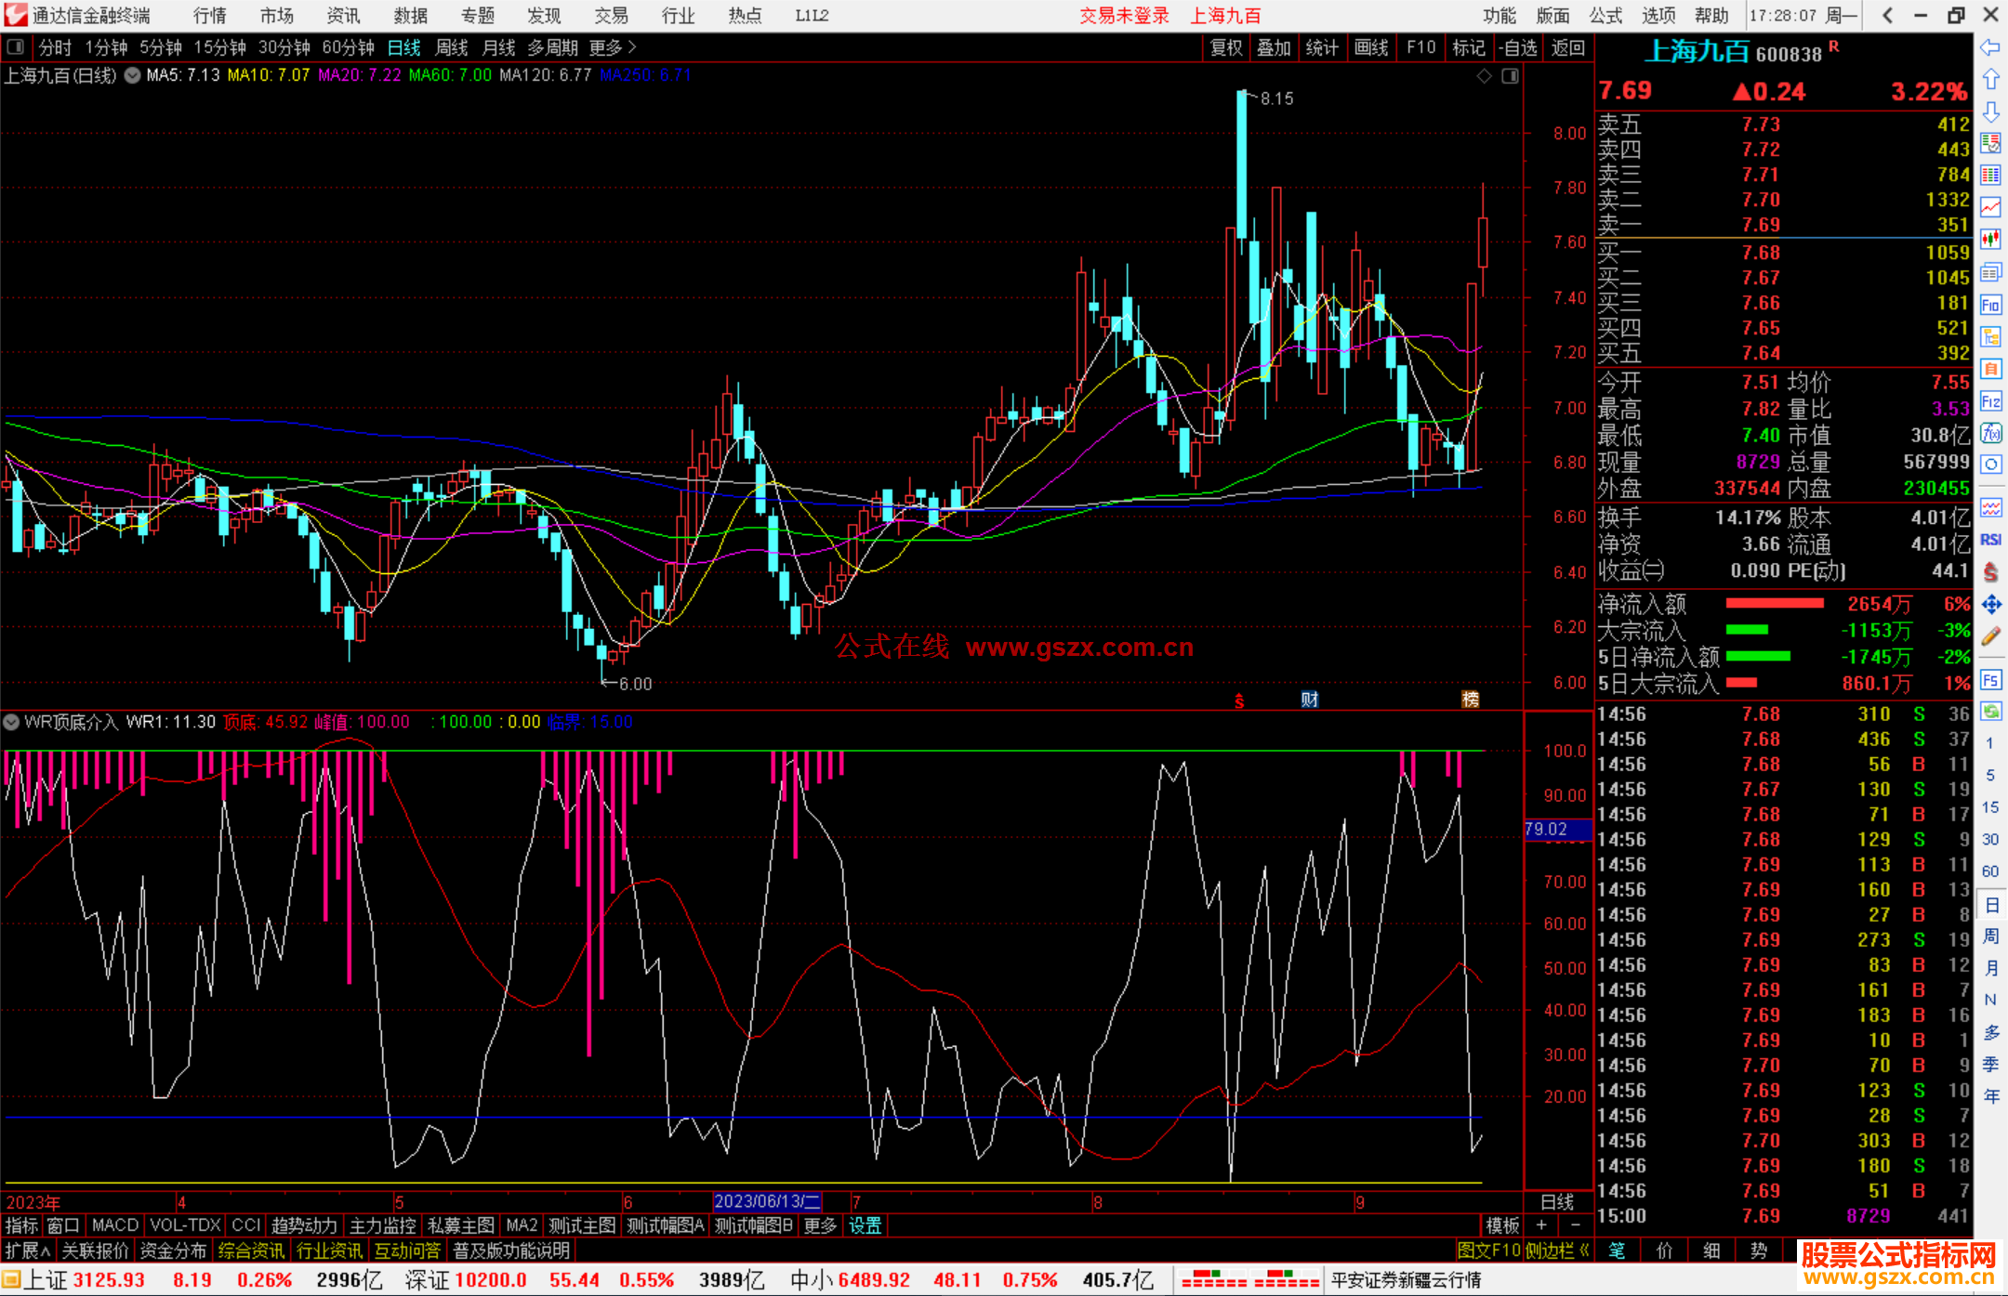Image resolution: width=2008 pixels, height=1296 pixels.
Task: Click the 2023/06/13 date marker on timeline
Action: coord(767,1201)
